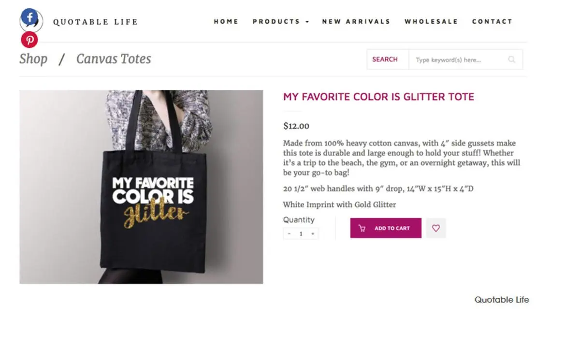View the black tote product photo
The image size is (580, 348).
(x=141, y=186)
